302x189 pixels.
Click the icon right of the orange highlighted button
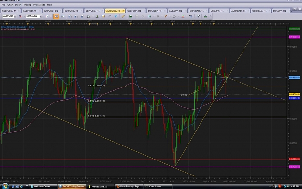pos(63,16)
